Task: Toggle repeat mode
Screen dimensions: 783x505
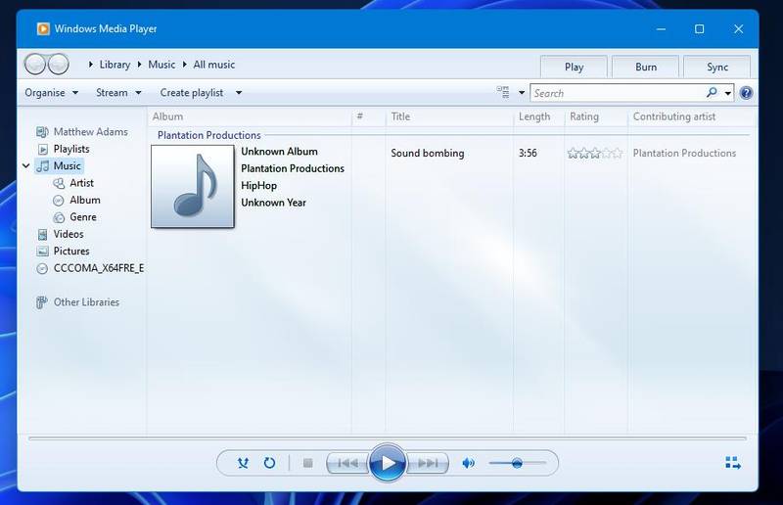Action: click(270, 463)
